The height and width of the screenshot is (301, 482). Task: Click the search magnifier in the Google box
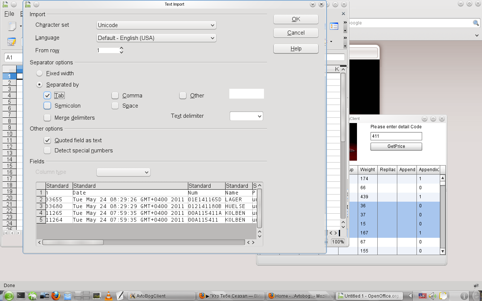pyautogui.click(x=476, y=23)
